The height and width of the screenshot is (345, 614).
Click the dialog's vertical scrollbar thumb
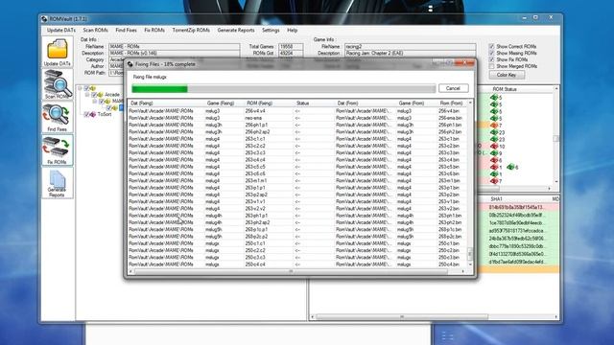click(x=470, y=253)
